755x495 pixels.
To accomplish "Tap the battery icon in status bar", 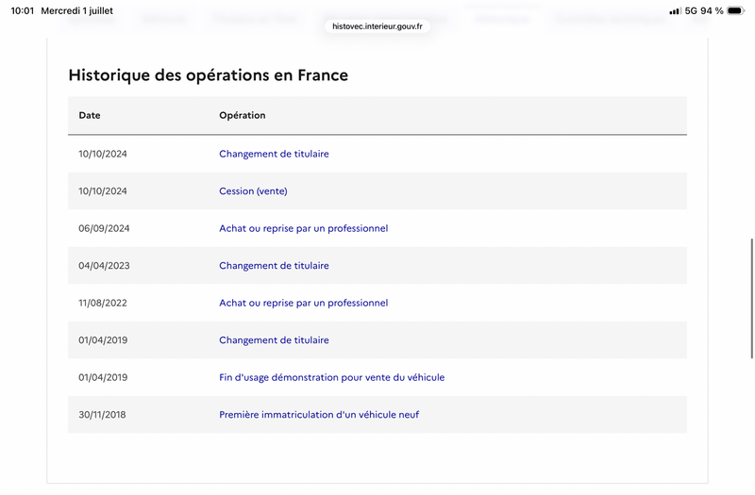I will [x=736, y=10].
